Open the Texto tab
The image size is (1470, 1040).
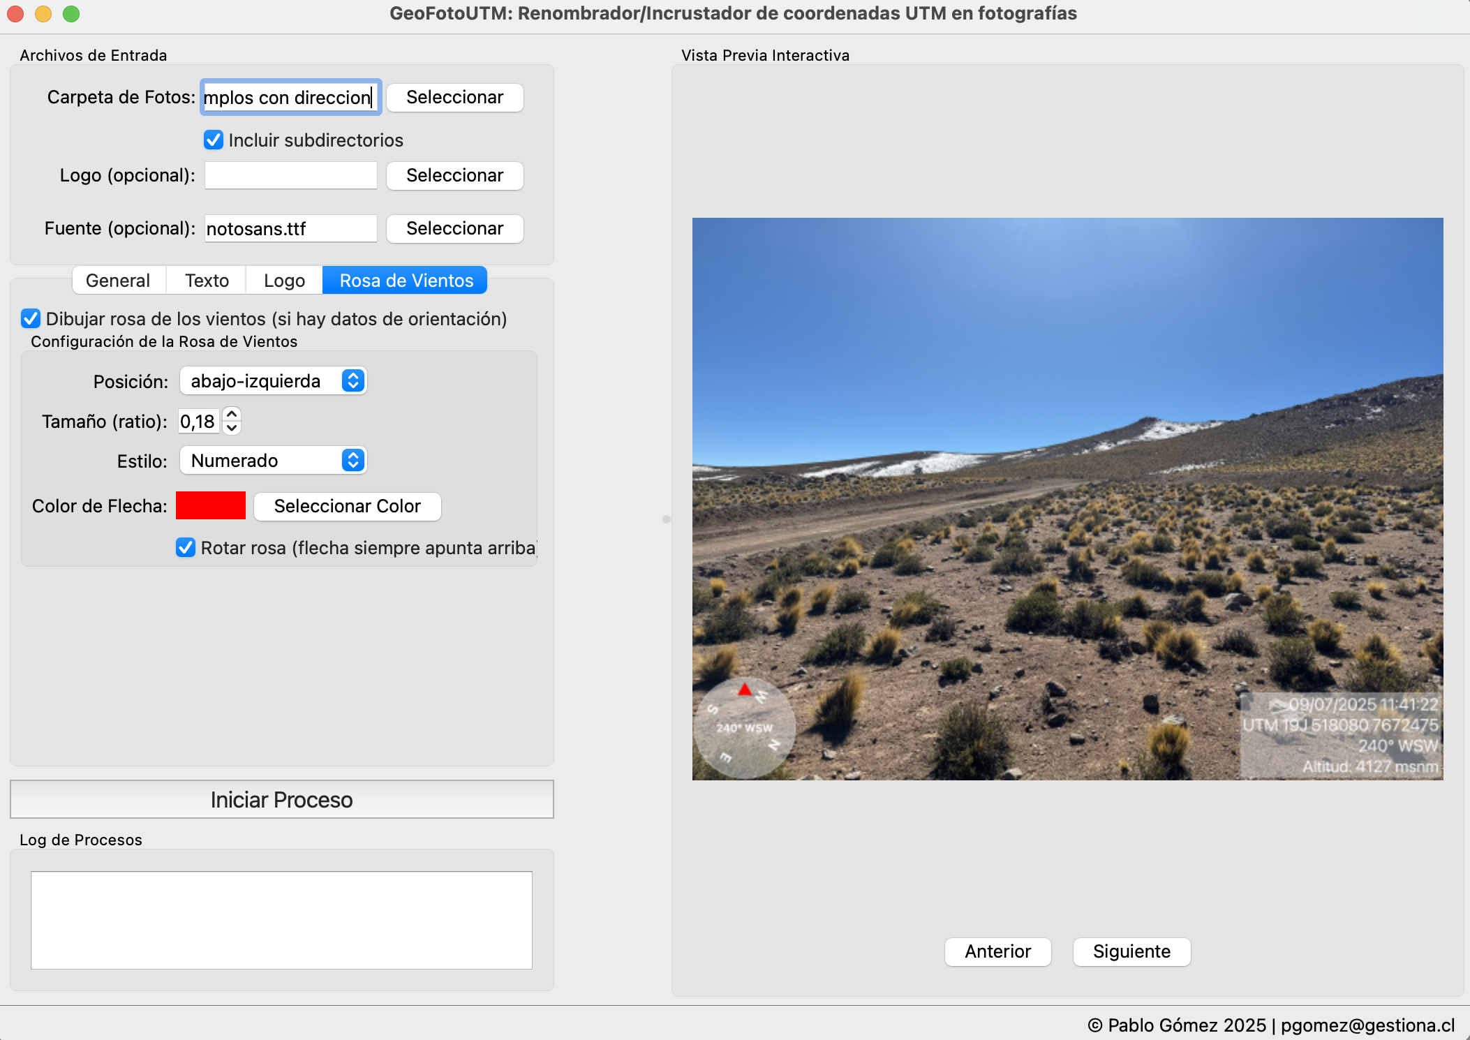pyautogui.click(x=207, y=281)
